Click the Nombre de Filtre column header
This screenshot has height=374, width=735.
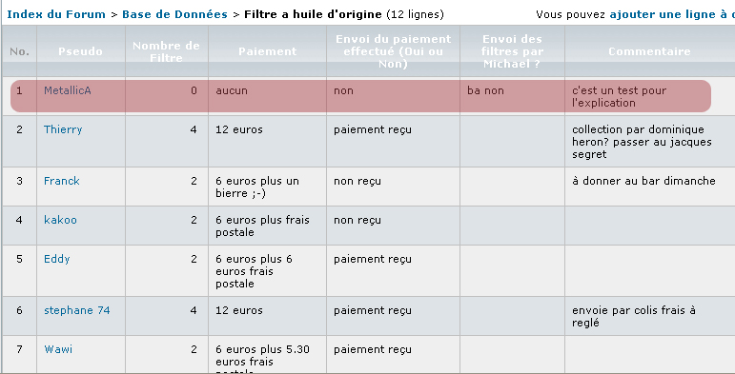167,51
